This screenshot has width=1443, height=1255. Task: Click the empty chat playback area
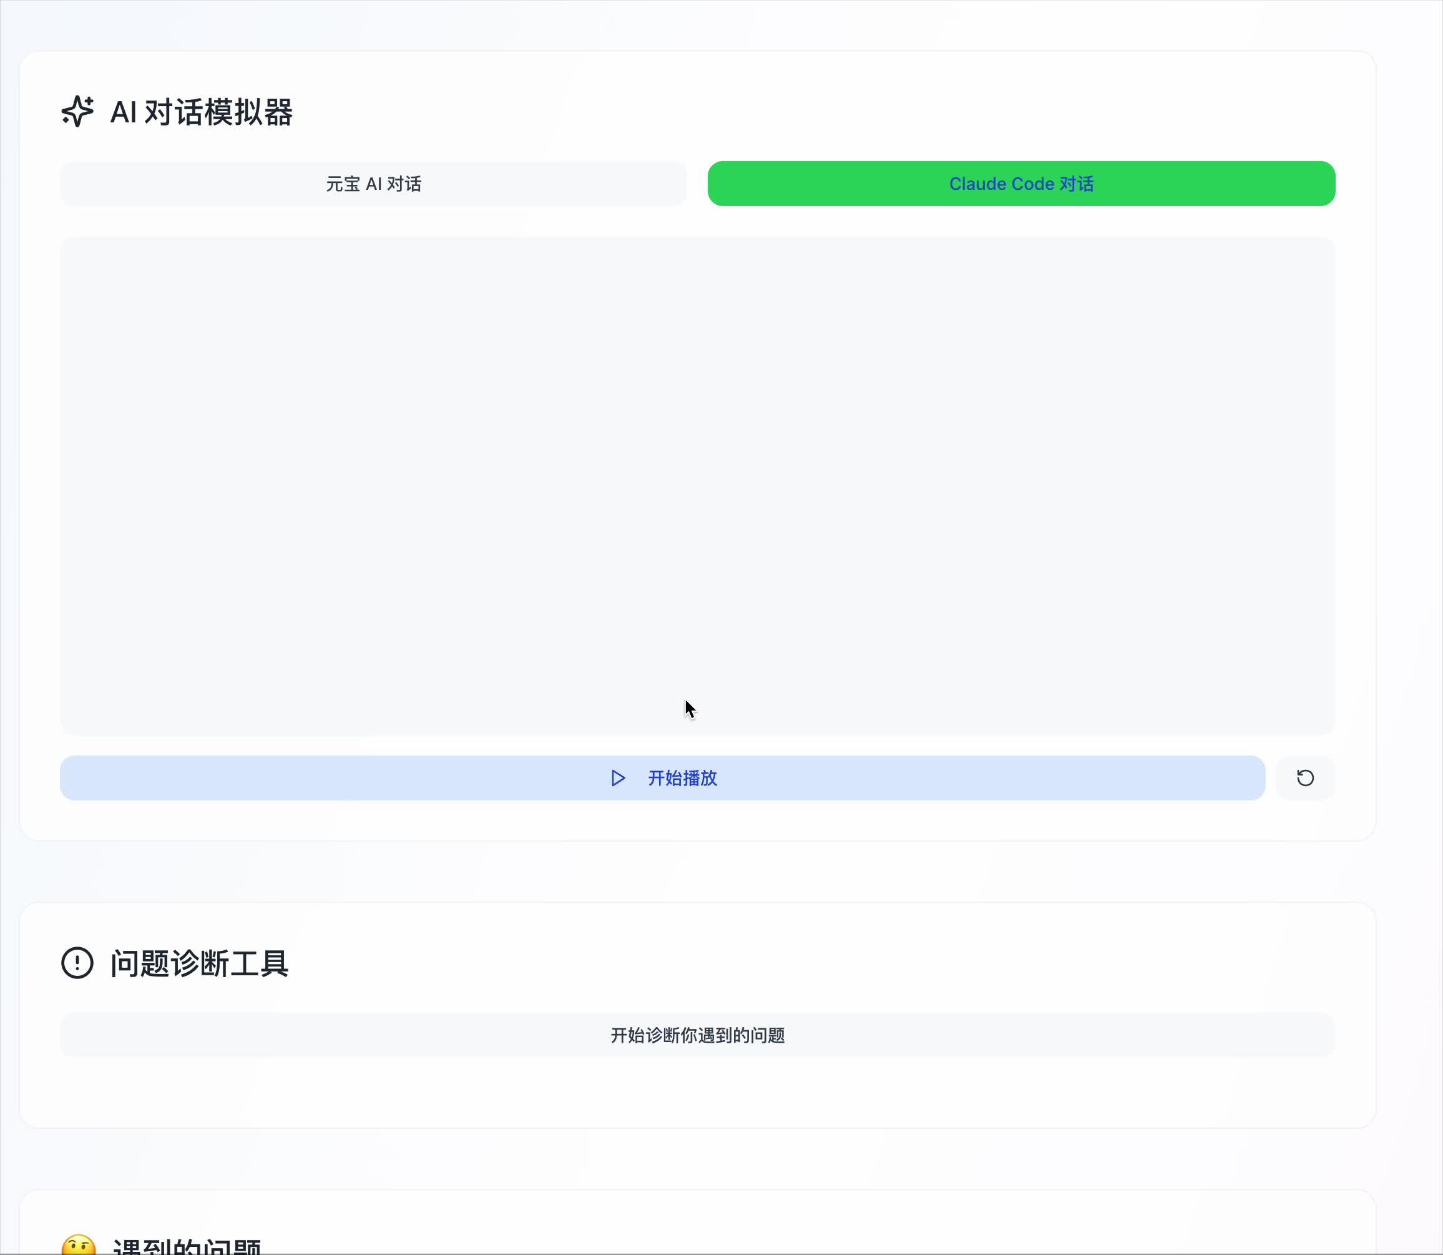(x=697, y=483)
